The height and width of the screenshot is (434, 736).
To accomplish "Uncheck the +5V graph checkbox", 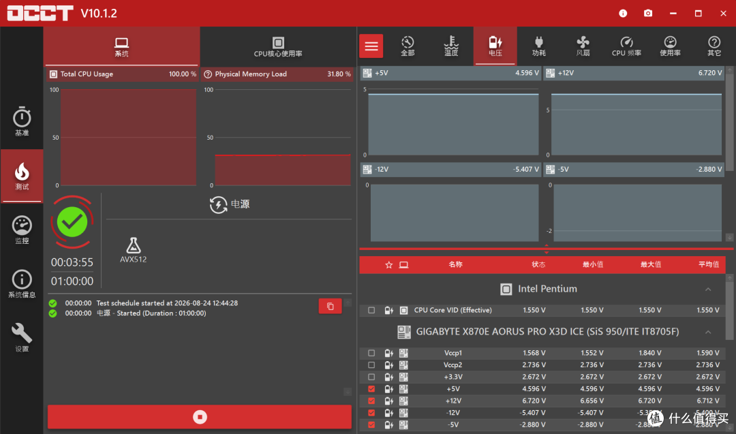I will [x=372, y=389].
